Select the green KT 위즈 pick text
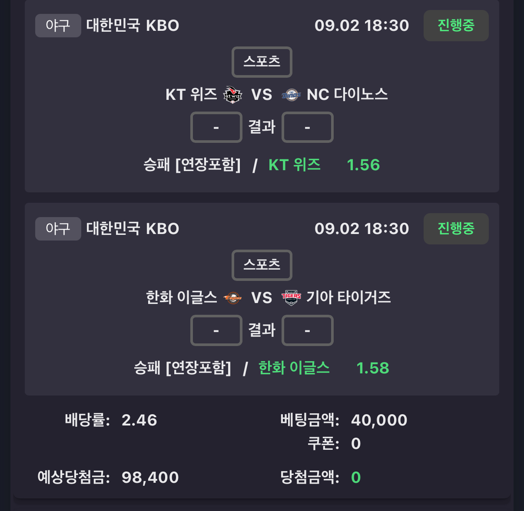Image resolution: width=524 pixels, height=511 pixels. [x=295, y=165]
